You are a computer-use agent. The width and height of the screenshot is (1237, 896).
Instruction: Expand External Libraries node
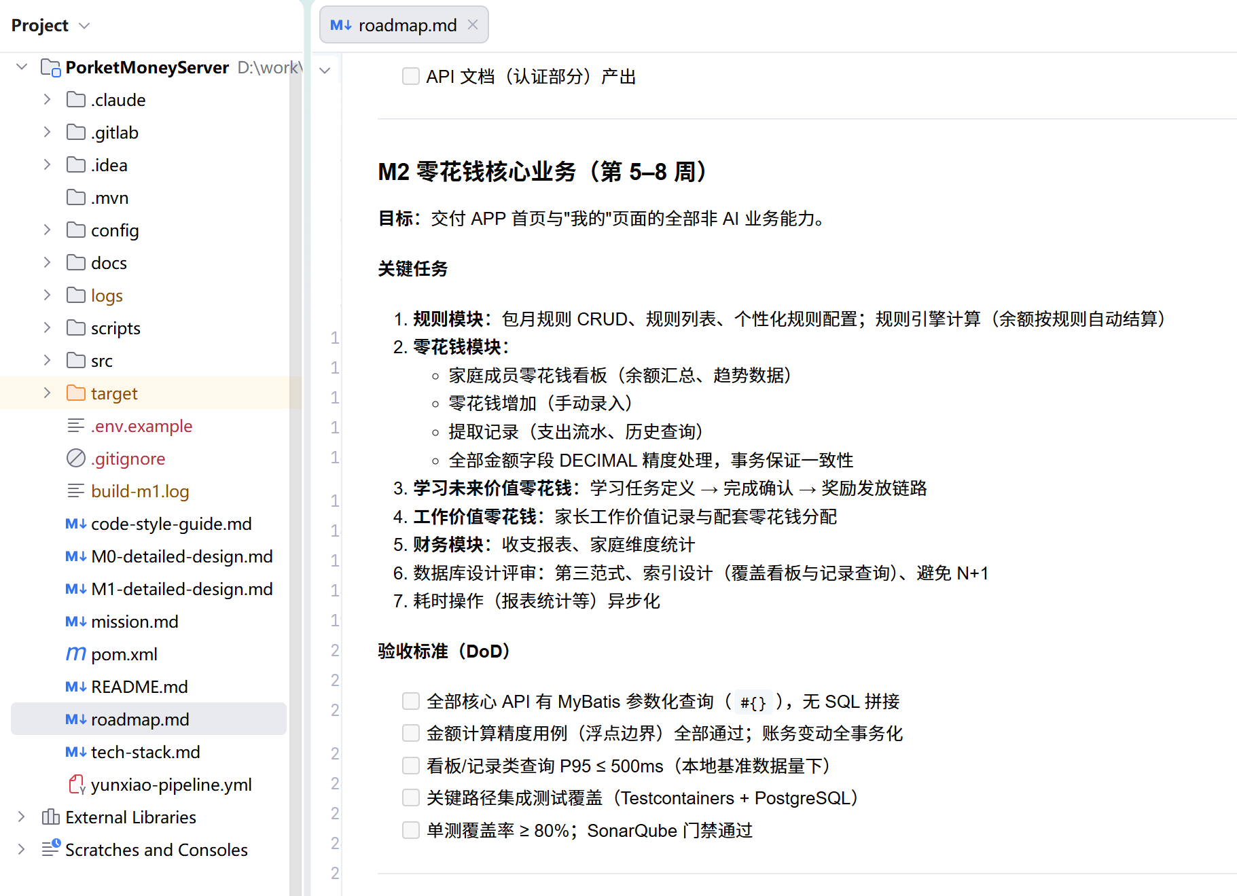(22, 817)
